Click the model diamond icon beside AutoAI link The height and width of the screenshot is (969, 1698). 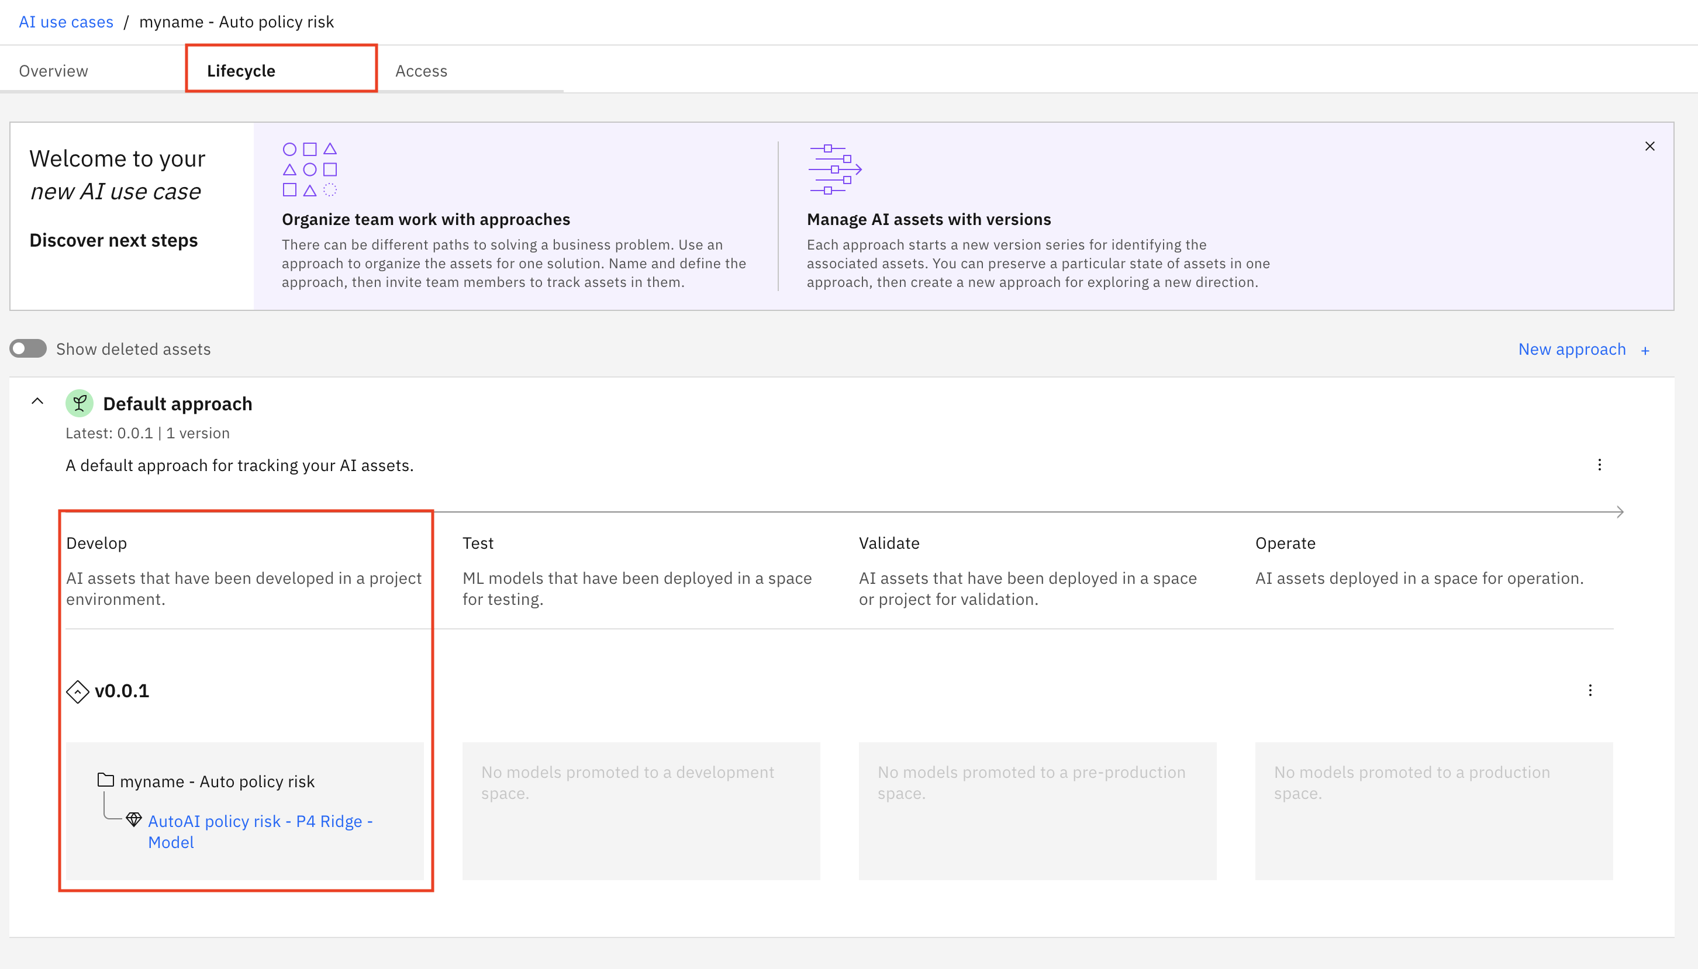tap(134, 819)
